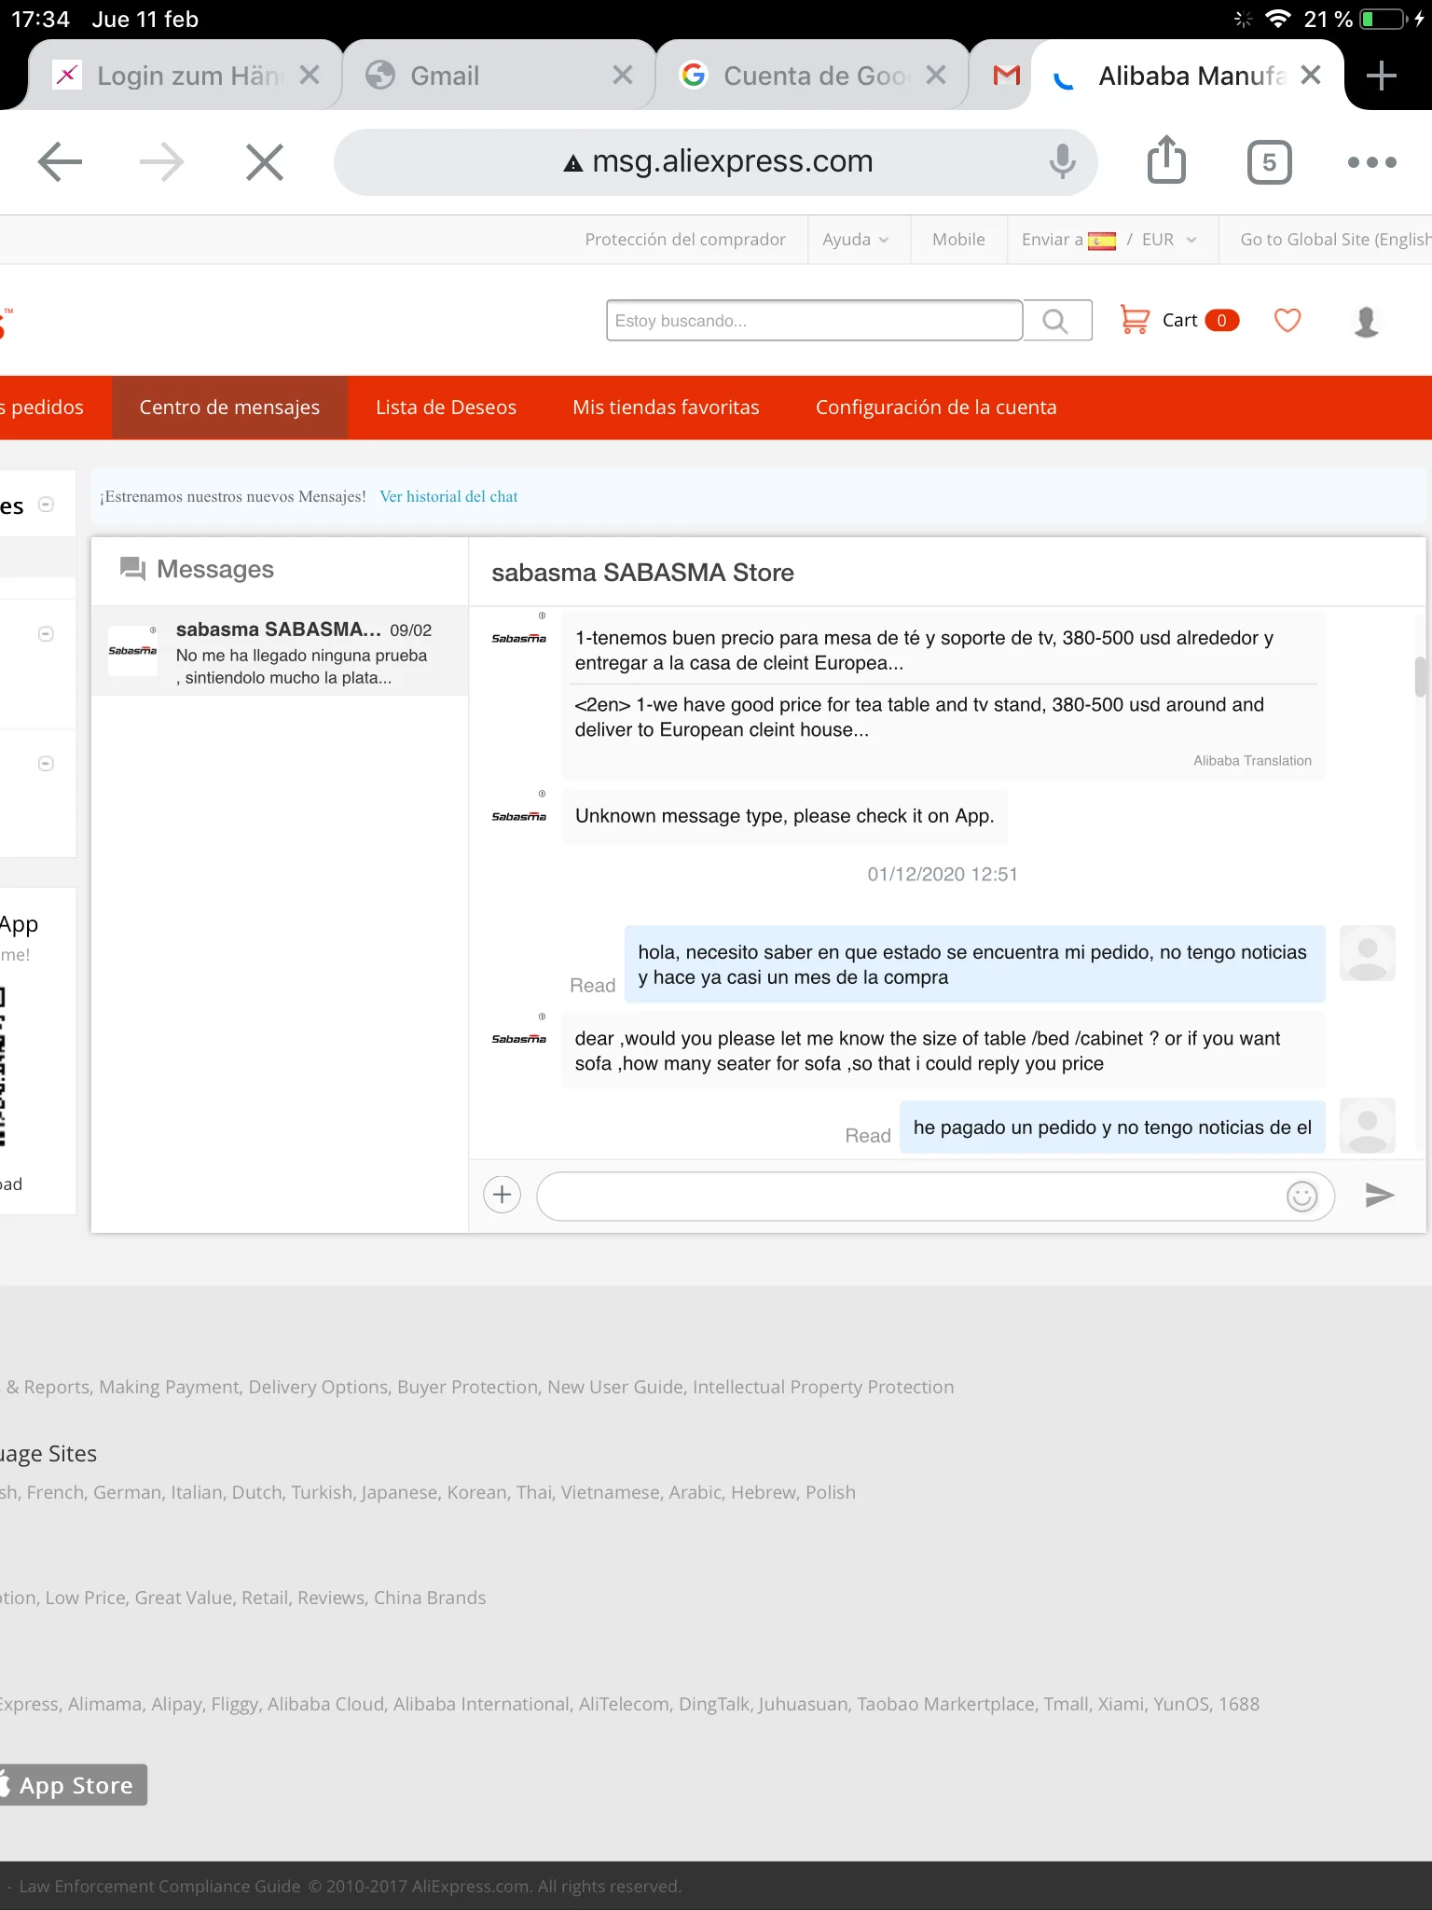
Task: Open Centro de mensajes menu item
Action: pos(229,408)
